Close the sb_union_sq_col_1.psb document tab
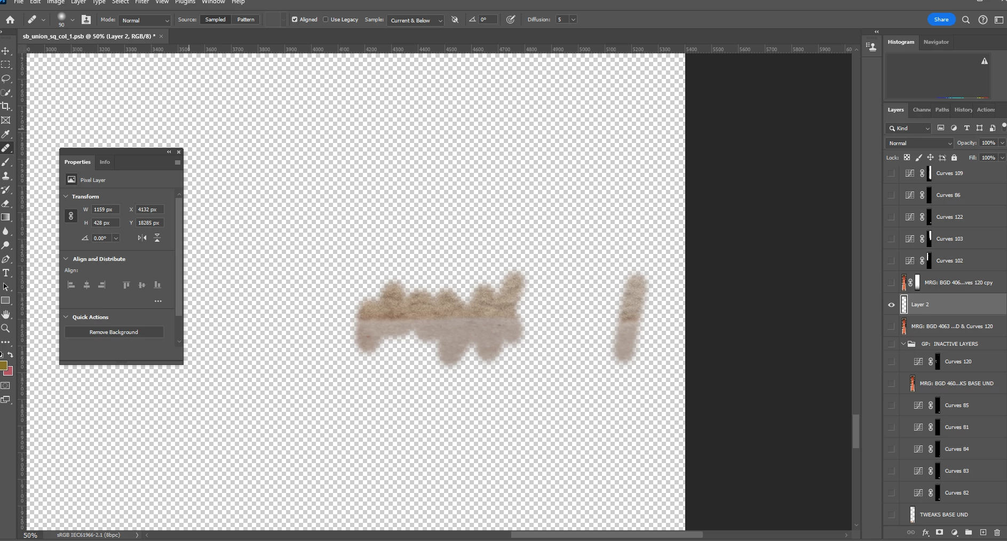This screenshot has width=1007, height=541. (161, 36)
